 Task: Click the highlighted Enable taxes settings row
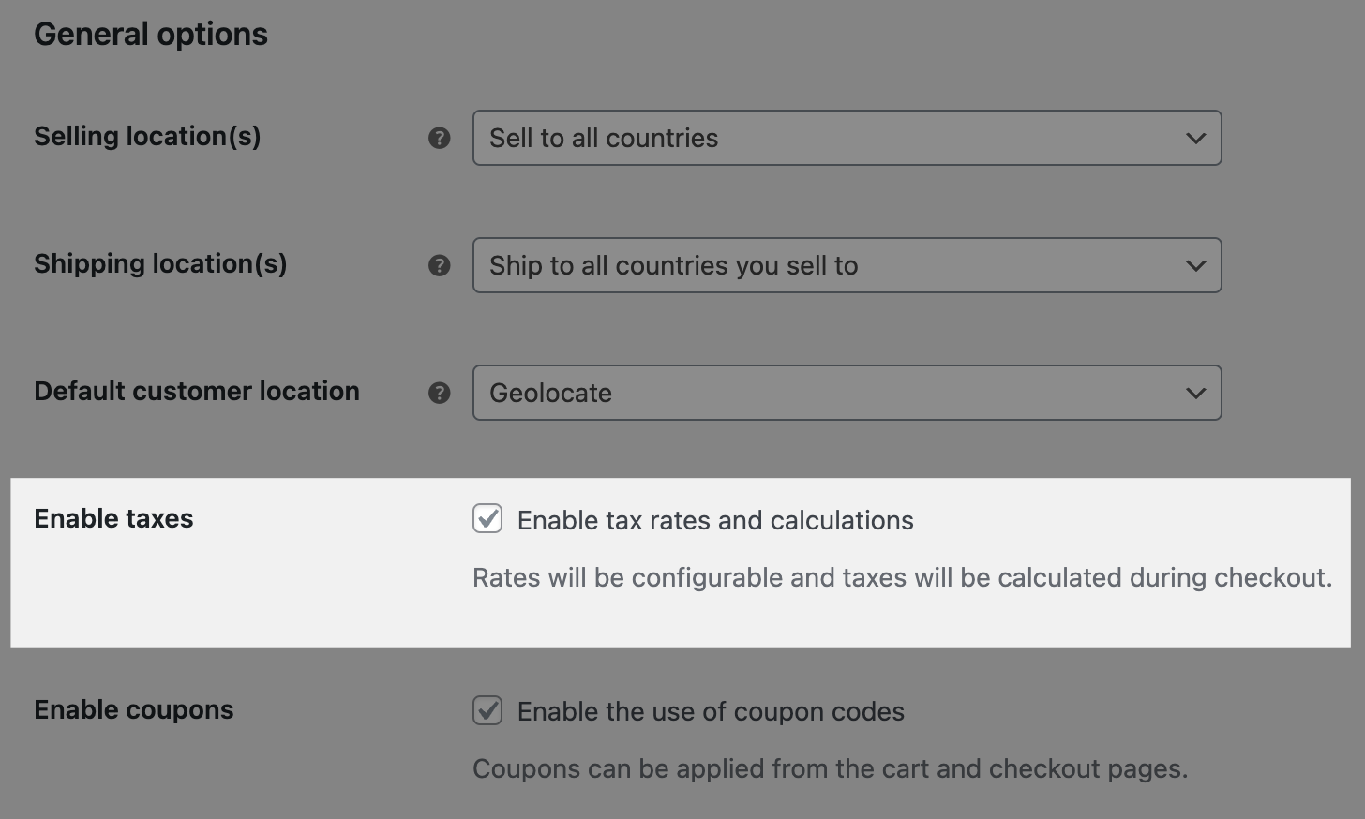tap(682, 562)
